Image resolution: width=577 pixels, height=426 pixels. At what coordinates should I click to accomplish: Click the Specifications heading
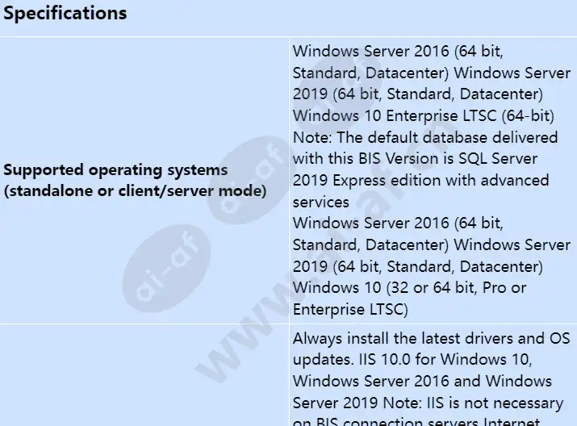tap(65, 13)
